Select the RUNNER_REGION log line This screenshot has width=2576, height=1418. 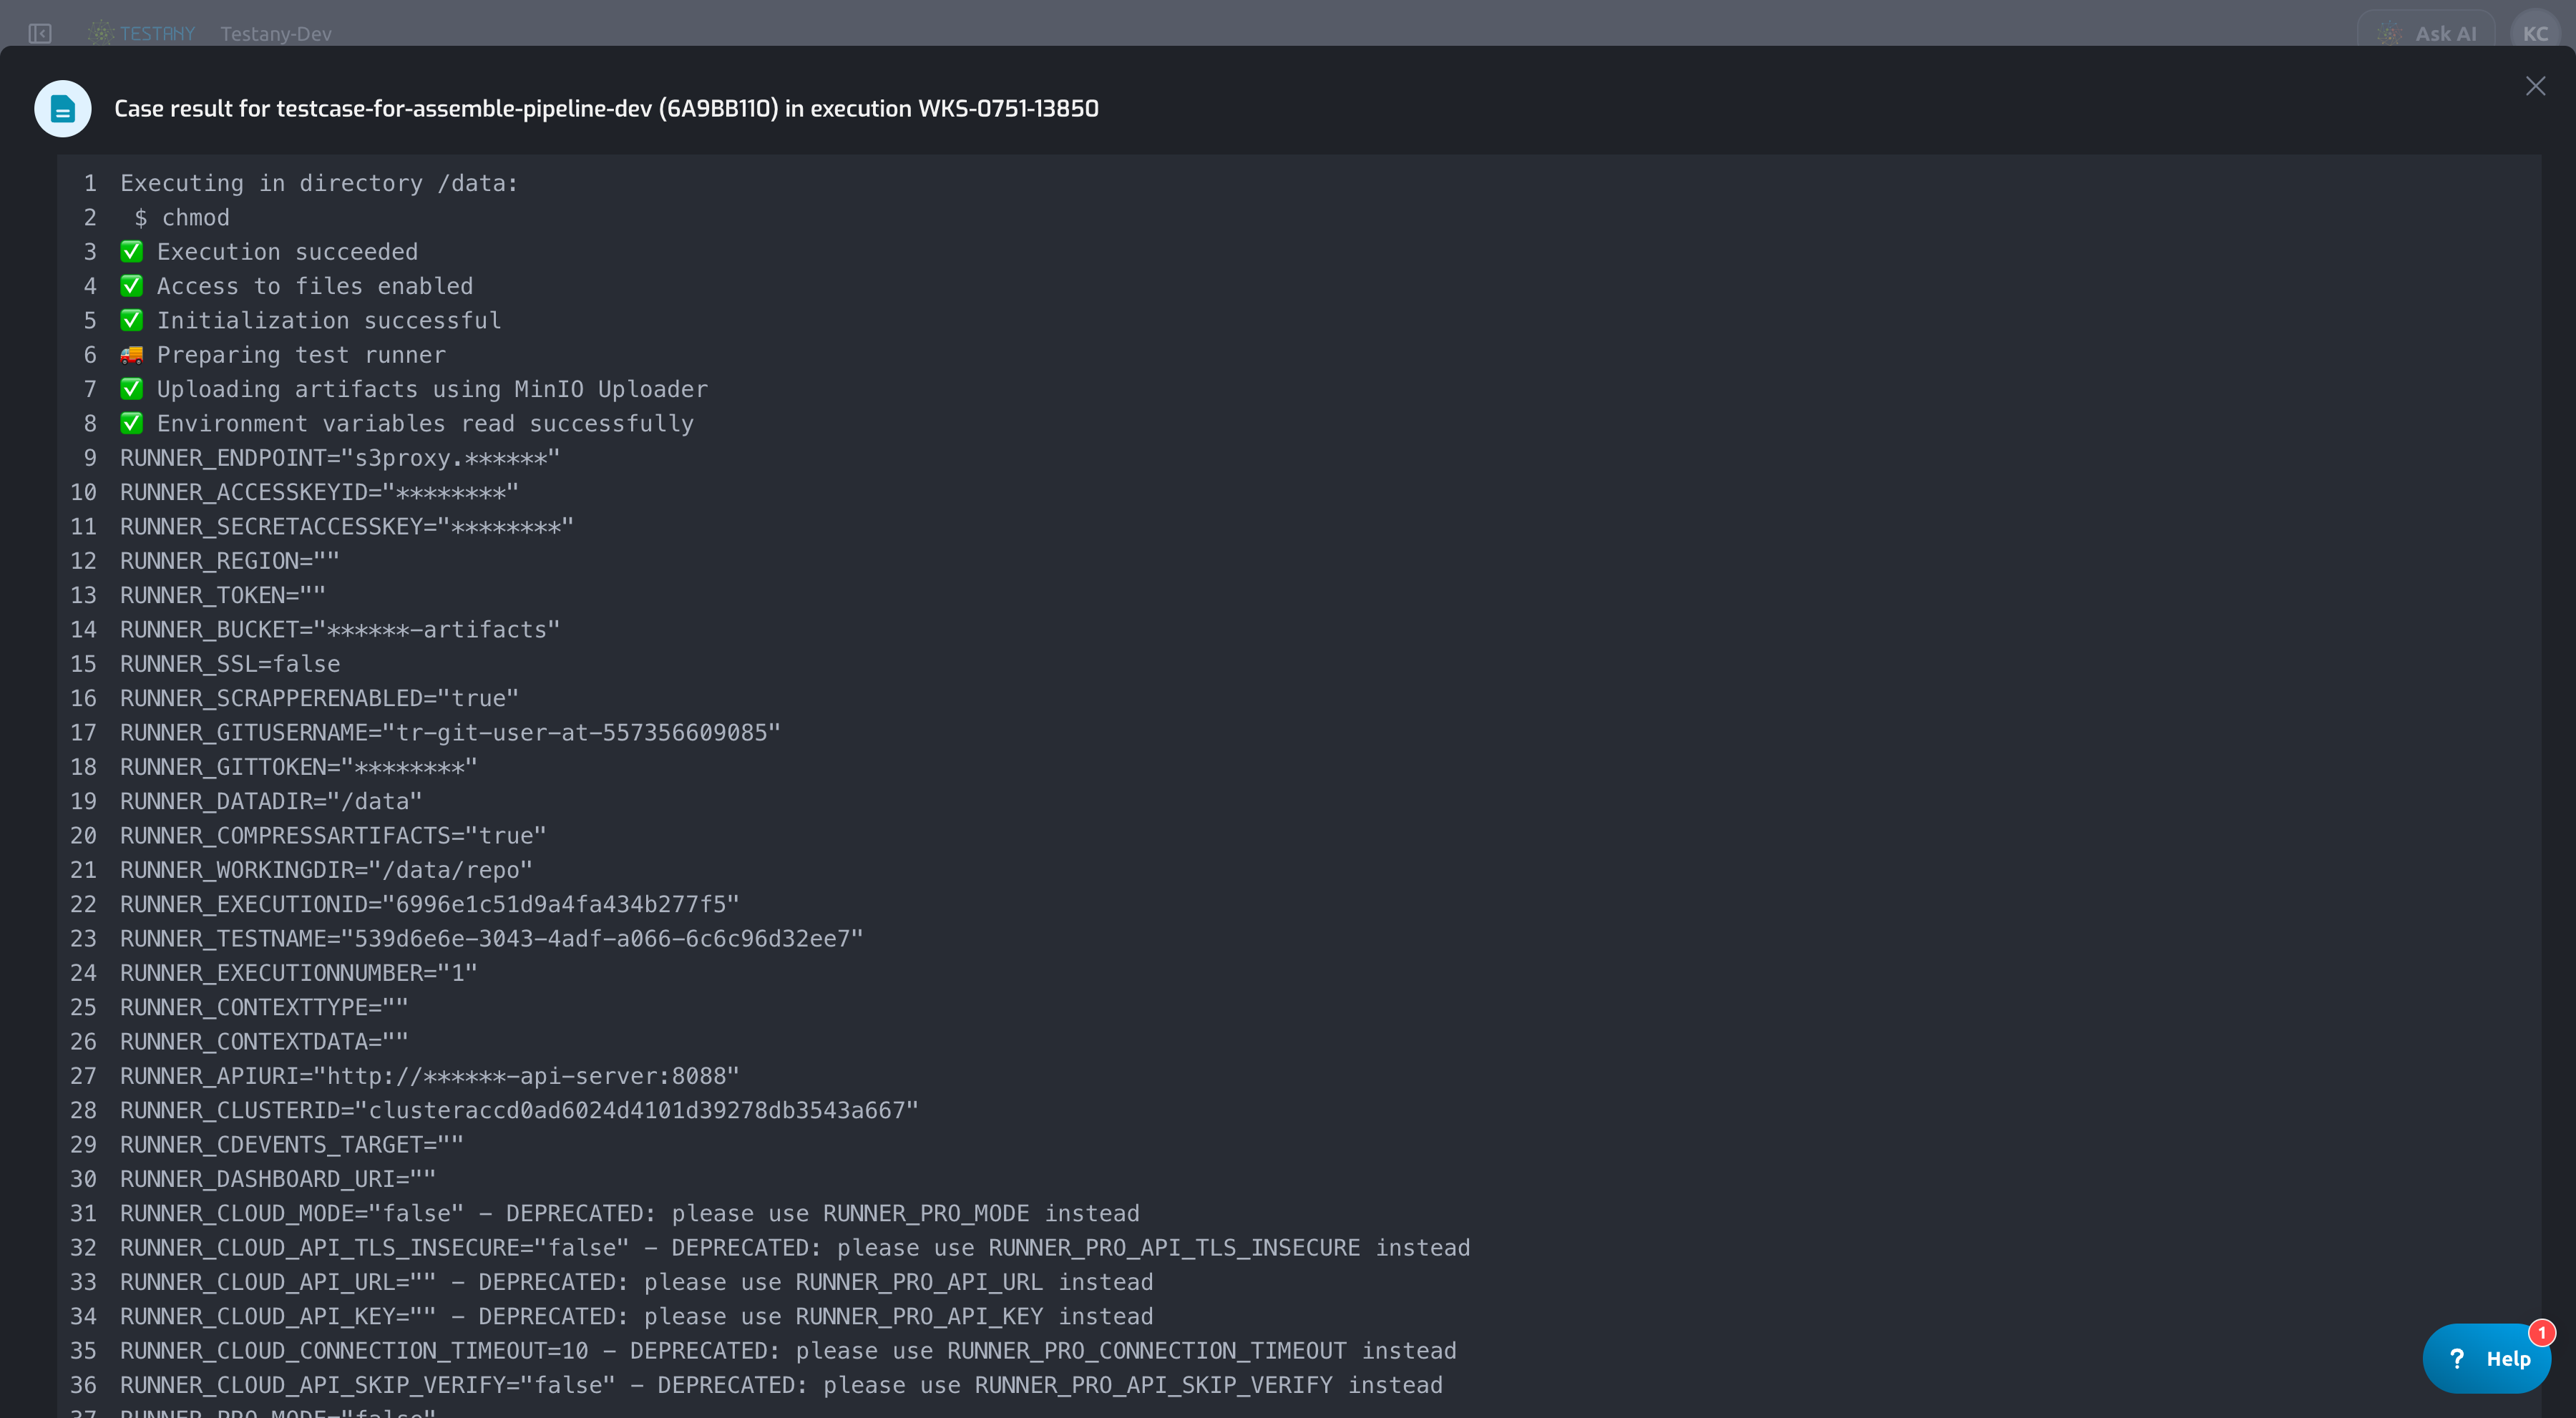pos(230,560)
